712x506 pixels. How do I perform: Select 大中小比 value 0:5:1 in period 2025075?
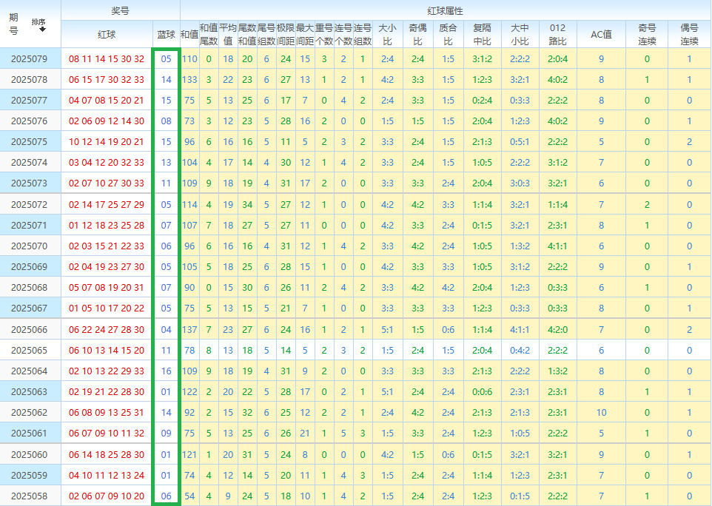[x=520, y=142]
